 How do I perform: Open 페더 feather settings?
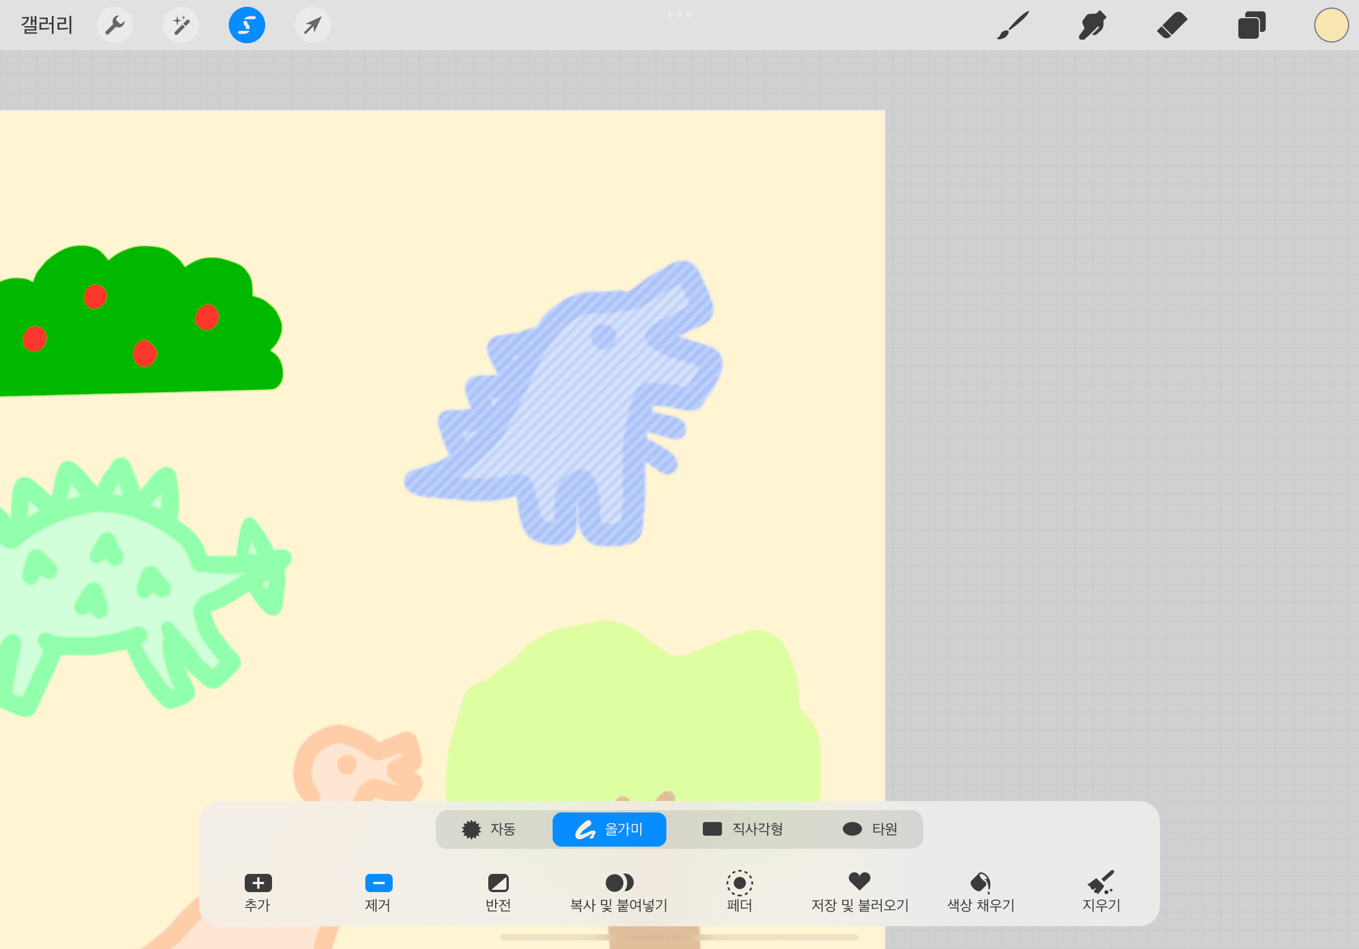739,891
